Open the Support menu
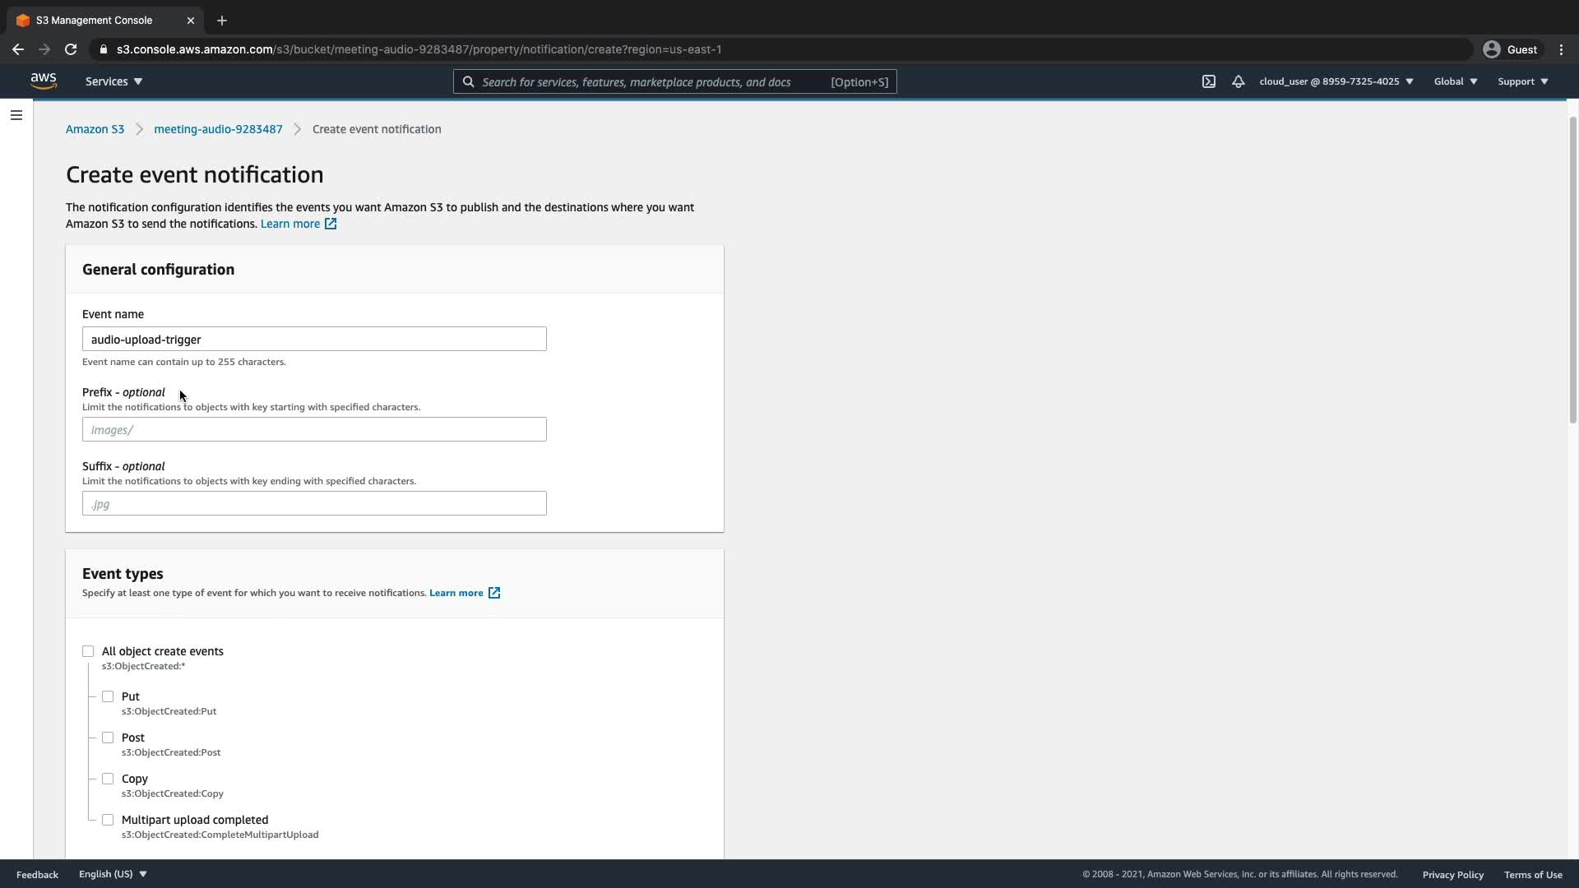1579x888 pixels. pyautogui.click(x=1522, y=81)
